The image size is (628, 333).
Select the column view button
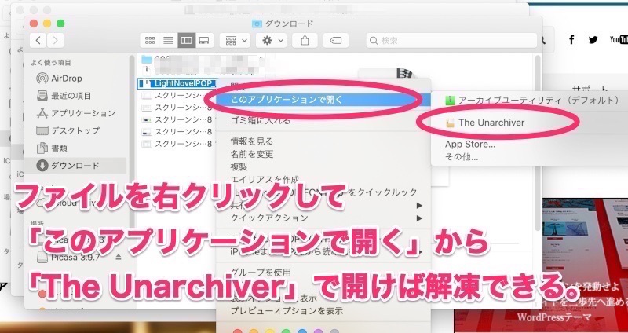coord(187,41)
